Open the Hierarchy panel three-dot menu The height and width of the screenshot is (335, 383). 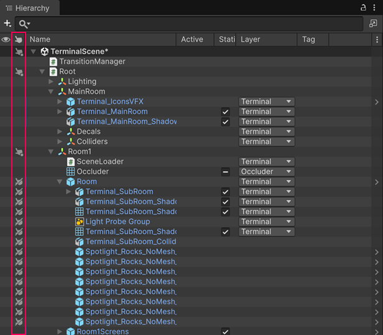pyautogui.click(x=374, y=7)
